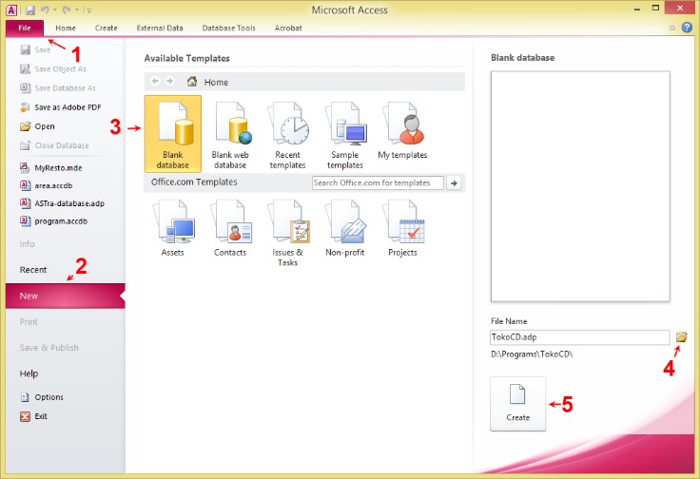Screen dimensions: 700x479
Task: Select the Assets template
Action: coord(173,227)
